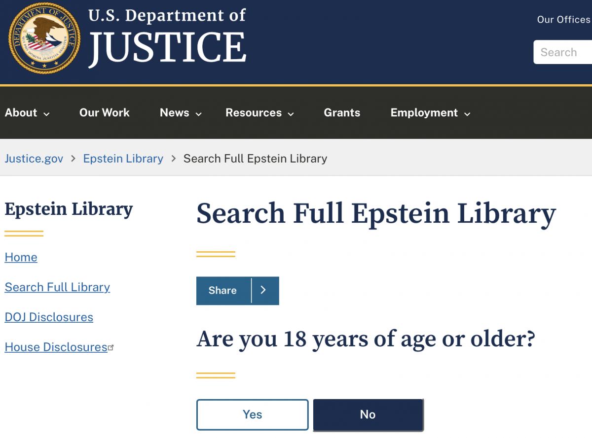The image size is (592, 438).
Task: Open the News dropdown chevron
Action: 199,114
